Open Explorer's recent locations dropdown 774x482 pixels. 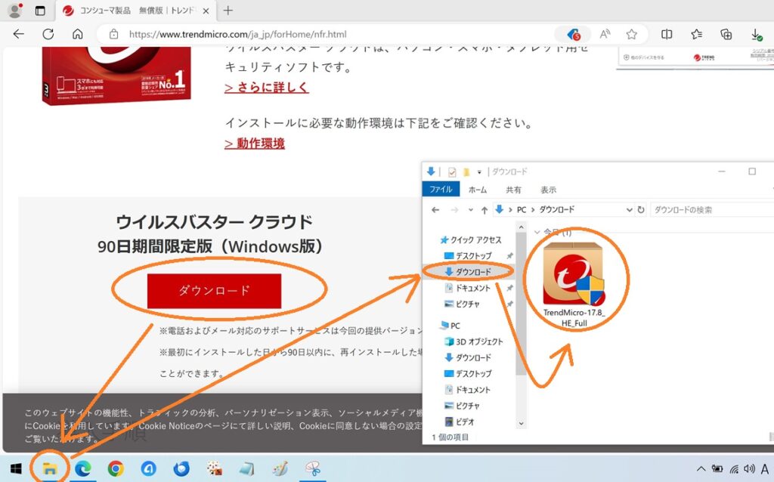point(470,209)
